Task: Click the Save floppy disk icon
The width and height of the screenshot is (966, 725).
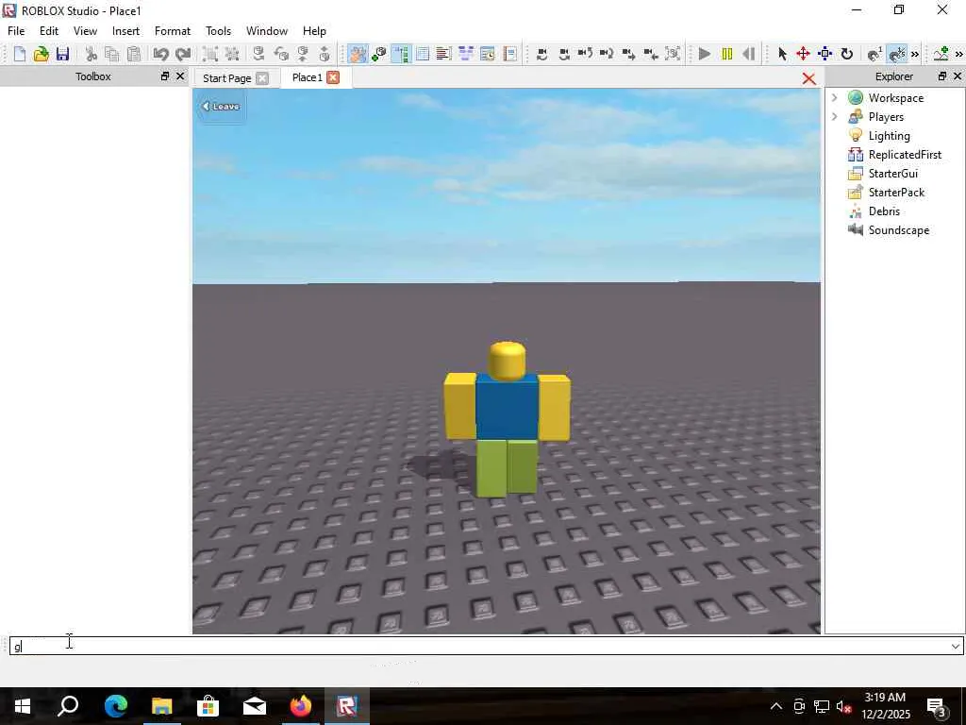Action: click(x=62, y=54)
